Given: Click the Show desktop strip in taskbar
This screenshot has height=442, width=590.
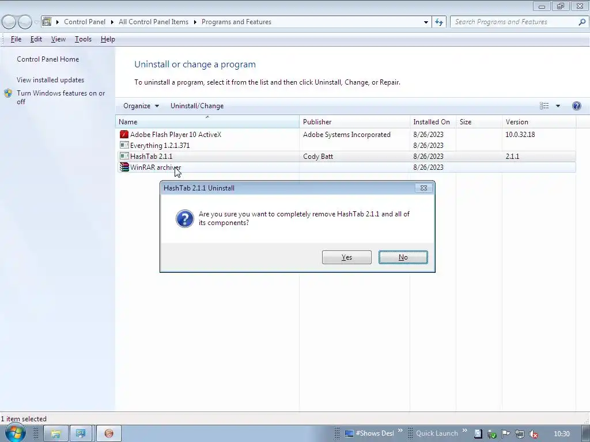Looking at the screenshot, I should tap(586, 433).
